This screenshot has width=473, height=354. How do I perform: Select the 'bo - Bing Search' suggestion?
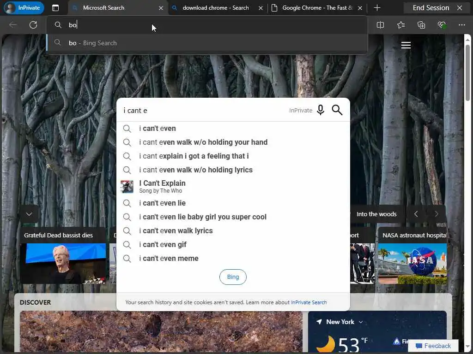[207, 43]
